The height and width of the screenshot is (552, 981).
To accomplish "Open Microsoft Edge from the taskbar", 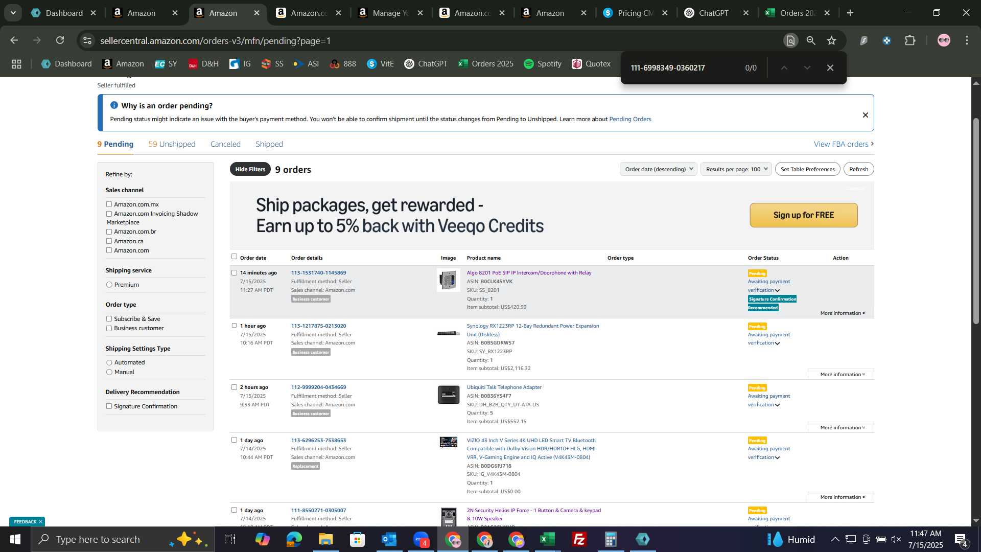I will [294, 539].
